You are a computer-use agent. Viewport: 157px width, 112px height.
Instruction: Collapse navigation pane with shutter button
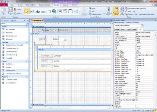coord(27,20)
